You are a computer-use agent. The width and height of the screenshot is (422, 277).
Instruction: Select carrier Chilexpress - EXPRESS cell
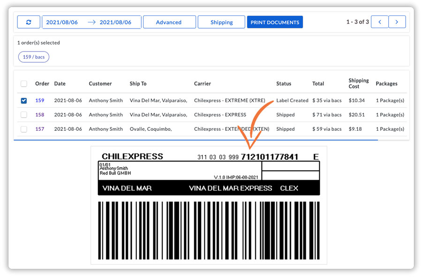point(220,114)
